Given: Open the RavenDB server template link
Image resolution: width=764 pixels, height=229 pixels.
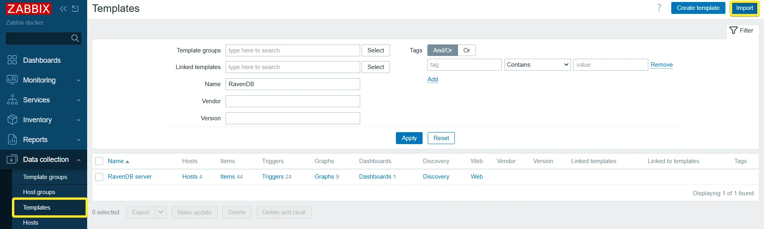Looking at the screenshot, I should pos(130,177).
